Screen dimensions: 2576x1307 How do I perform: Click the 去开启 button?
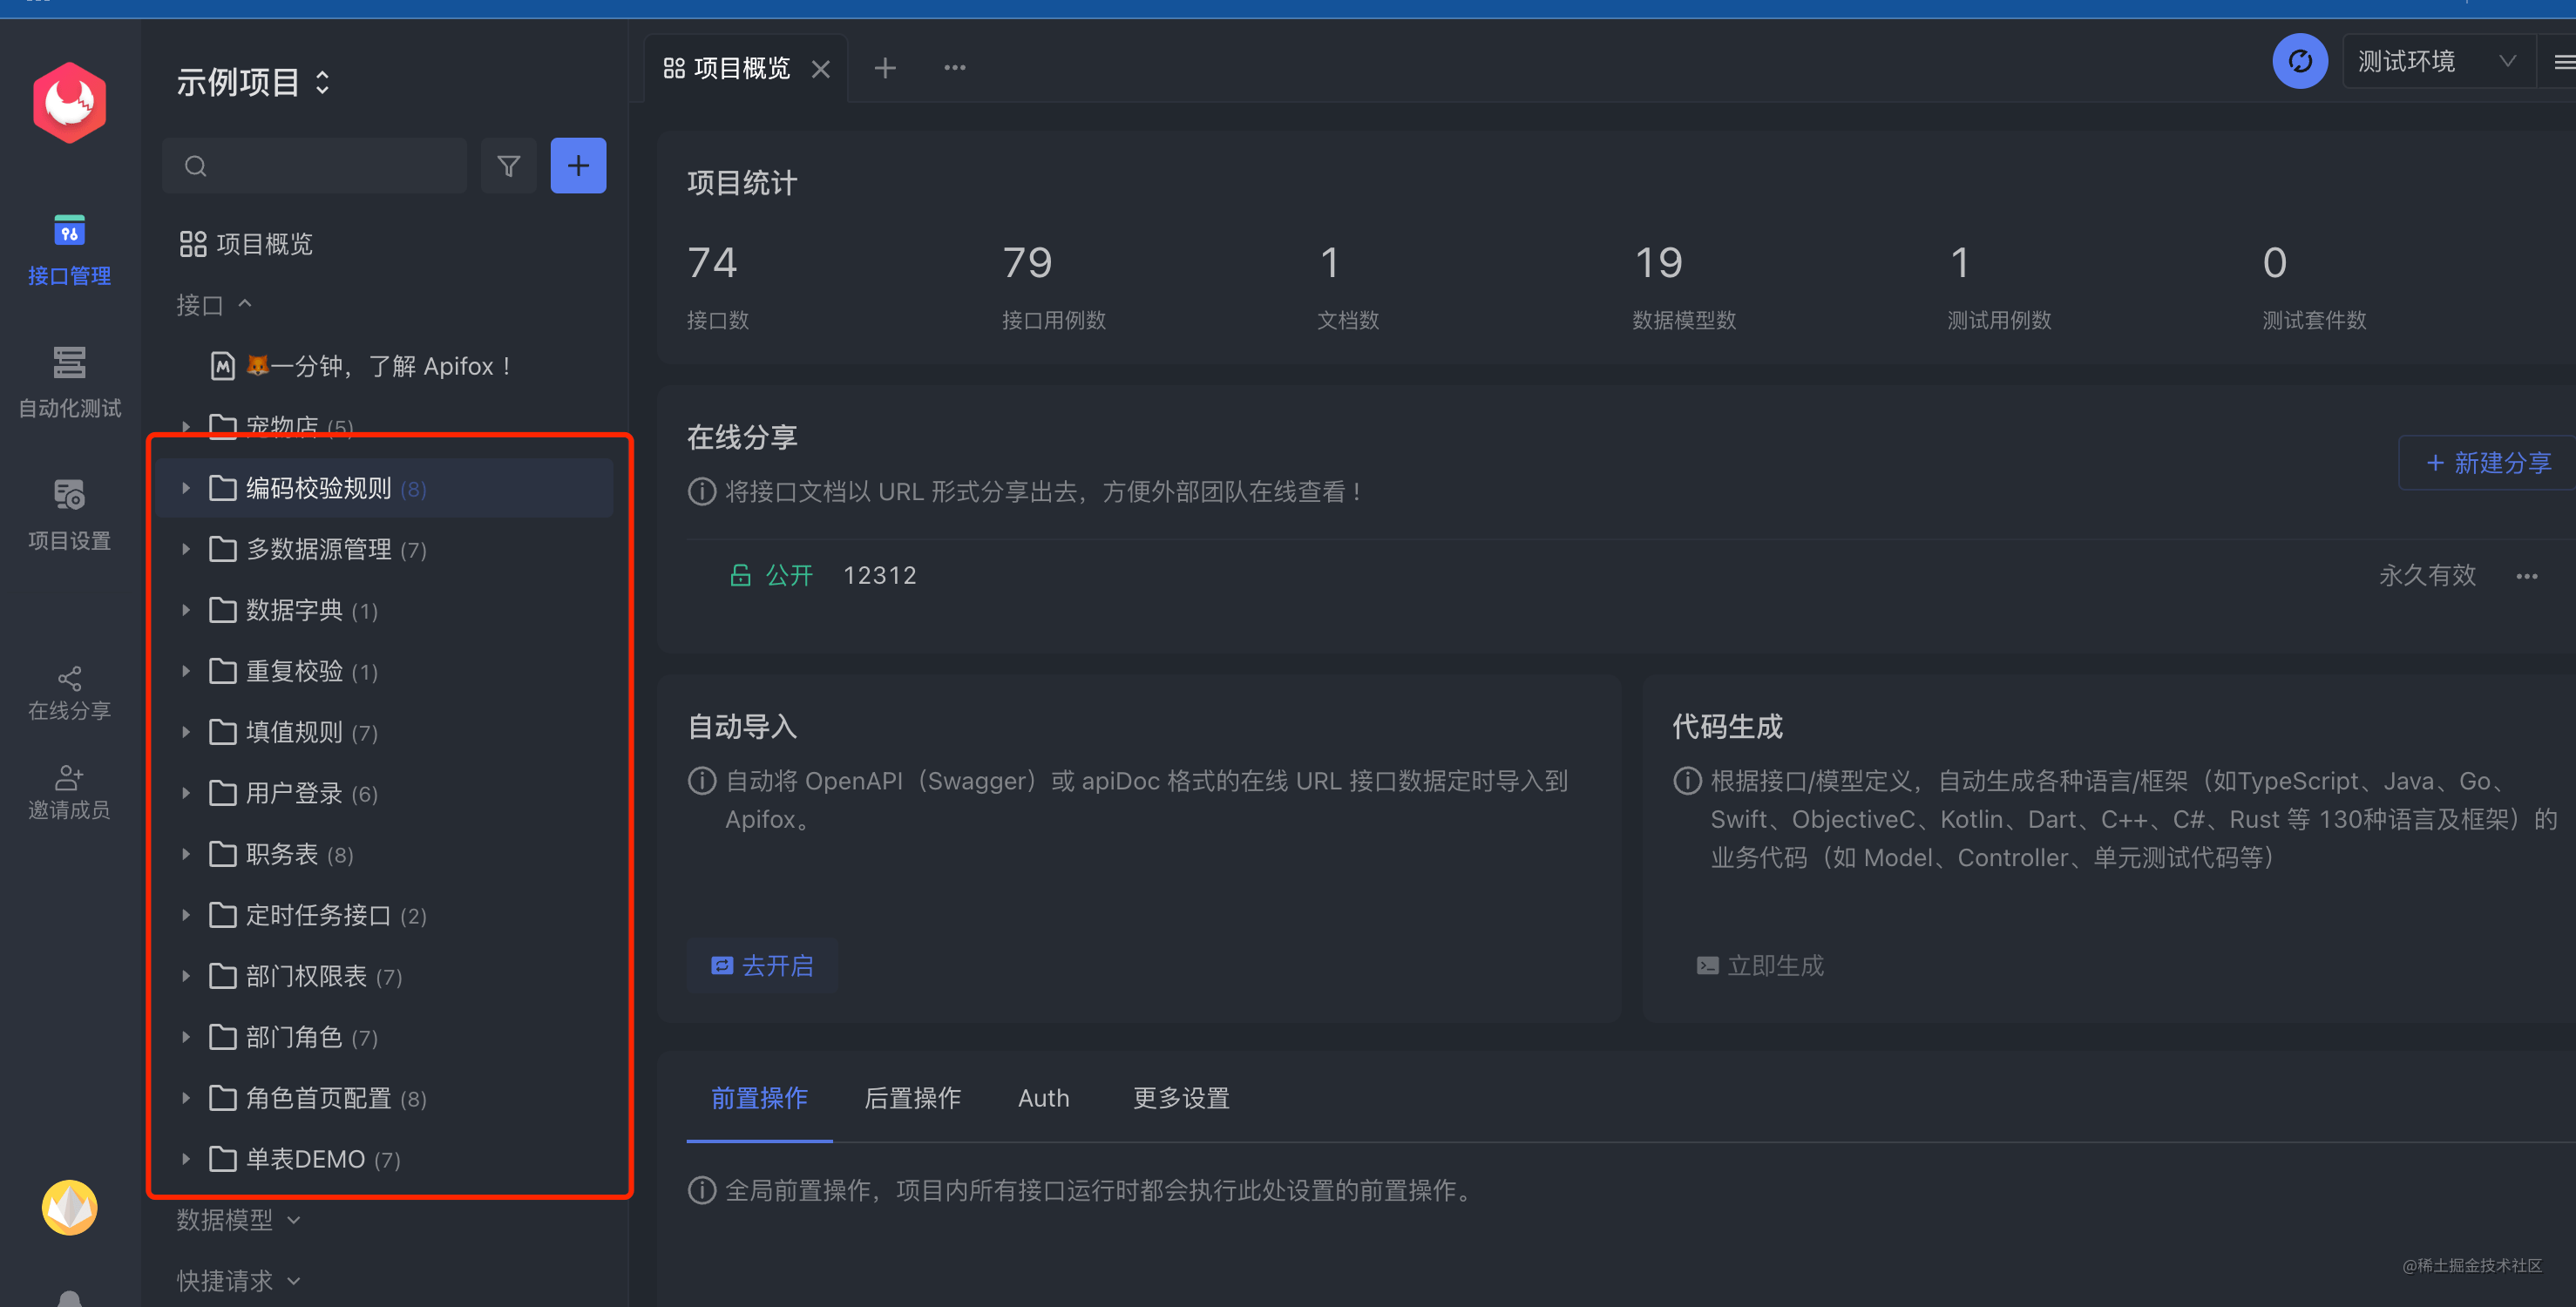[762, 966]
